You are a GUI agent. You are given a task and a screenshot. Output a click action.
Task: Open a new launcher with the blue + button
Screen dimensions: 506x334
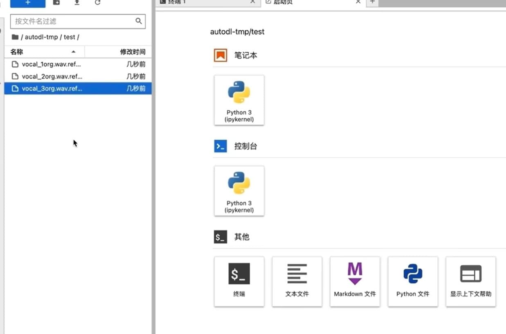[x=27, y=3]
